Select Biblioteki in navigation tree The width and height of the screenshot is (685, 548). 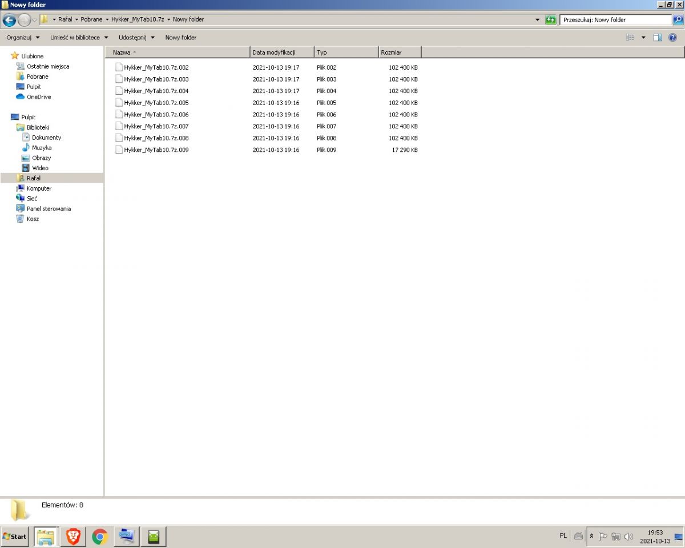[x=38, y=127]
